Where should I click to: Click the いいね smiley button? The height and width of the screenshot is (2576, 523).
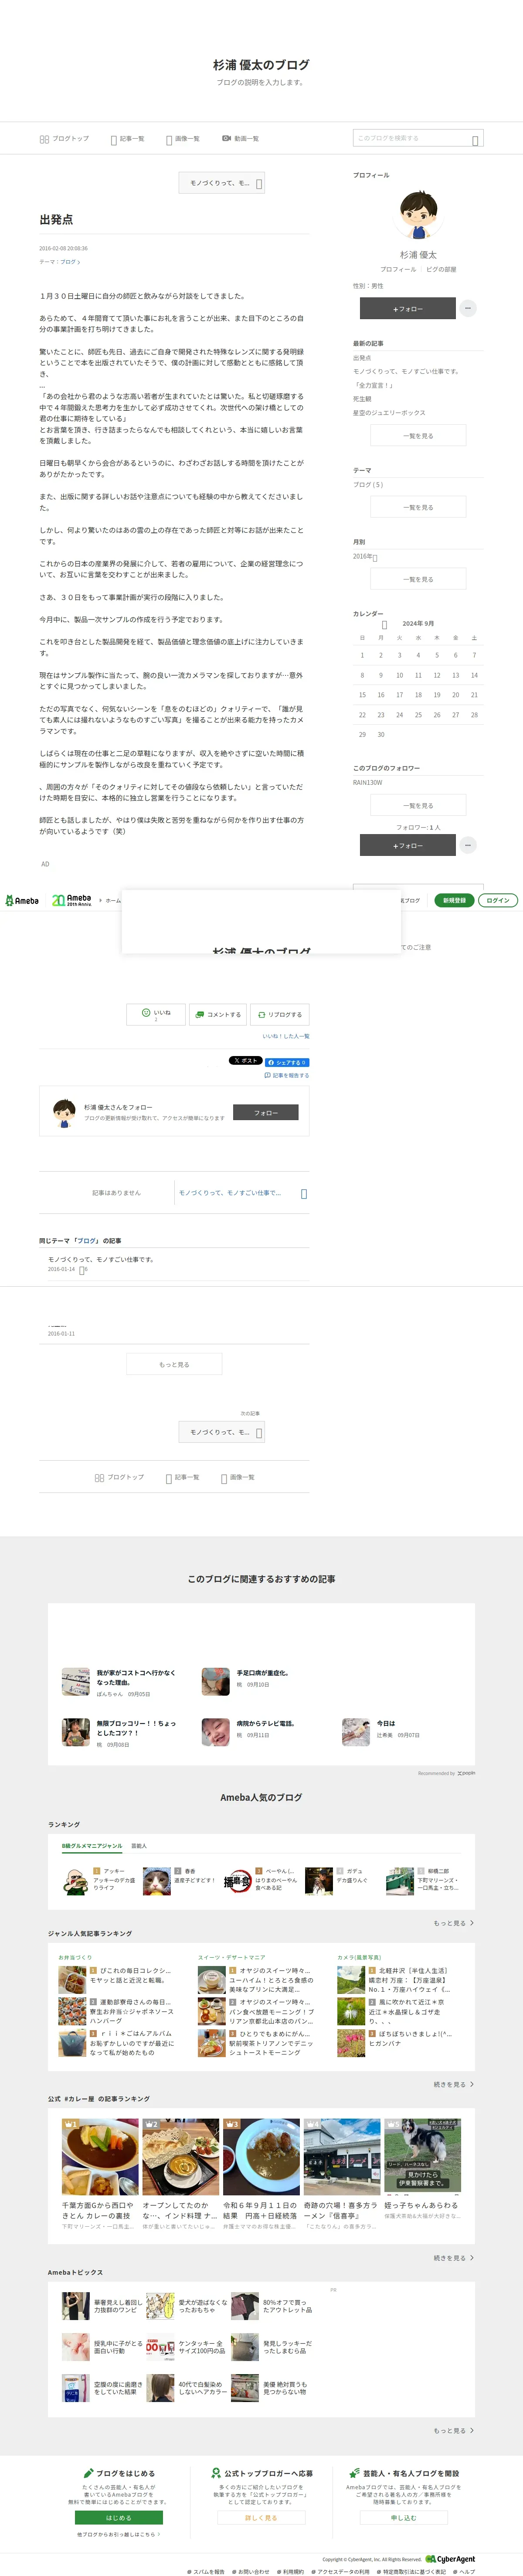[x=156, y=1014]
